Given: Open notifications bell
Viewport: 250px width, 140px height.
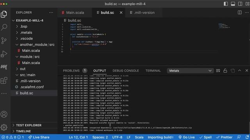Looking at the screenshot, I should (x=247, y=137).
